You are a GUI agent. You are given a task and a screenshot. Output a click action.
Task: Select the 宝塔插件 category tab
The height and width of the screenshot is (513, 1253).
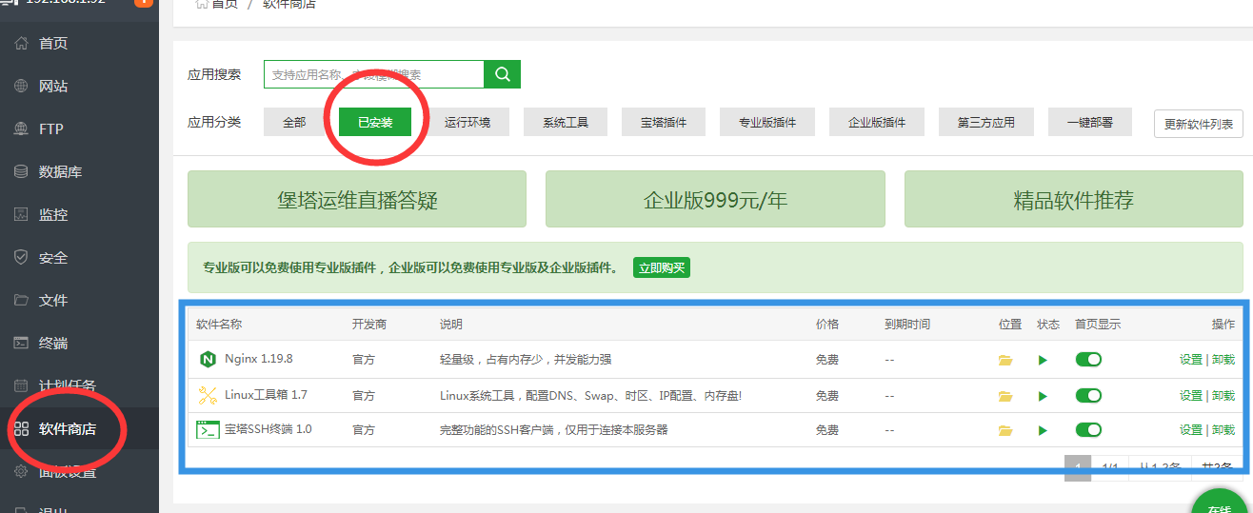pyautogui.click(x=664, y=122)
